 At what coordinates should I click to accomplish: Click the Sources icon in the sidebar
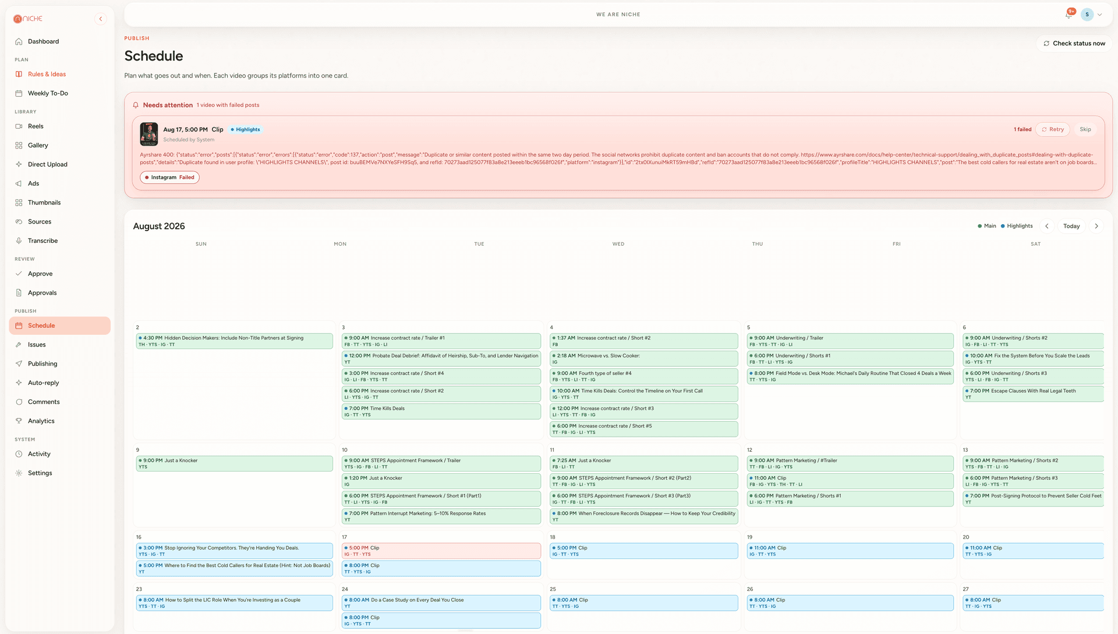(x=19, y=222)
